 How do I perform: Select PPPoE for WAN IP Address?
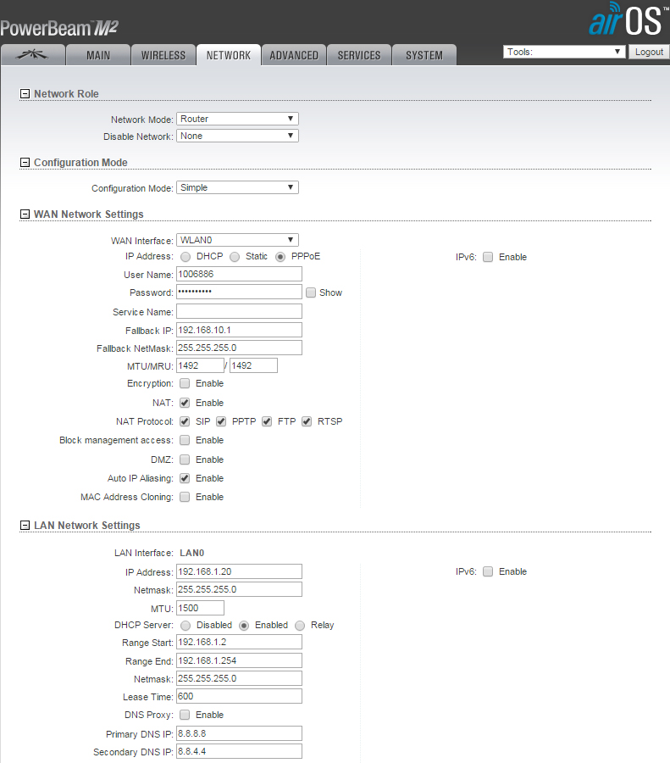click(280, 257)
